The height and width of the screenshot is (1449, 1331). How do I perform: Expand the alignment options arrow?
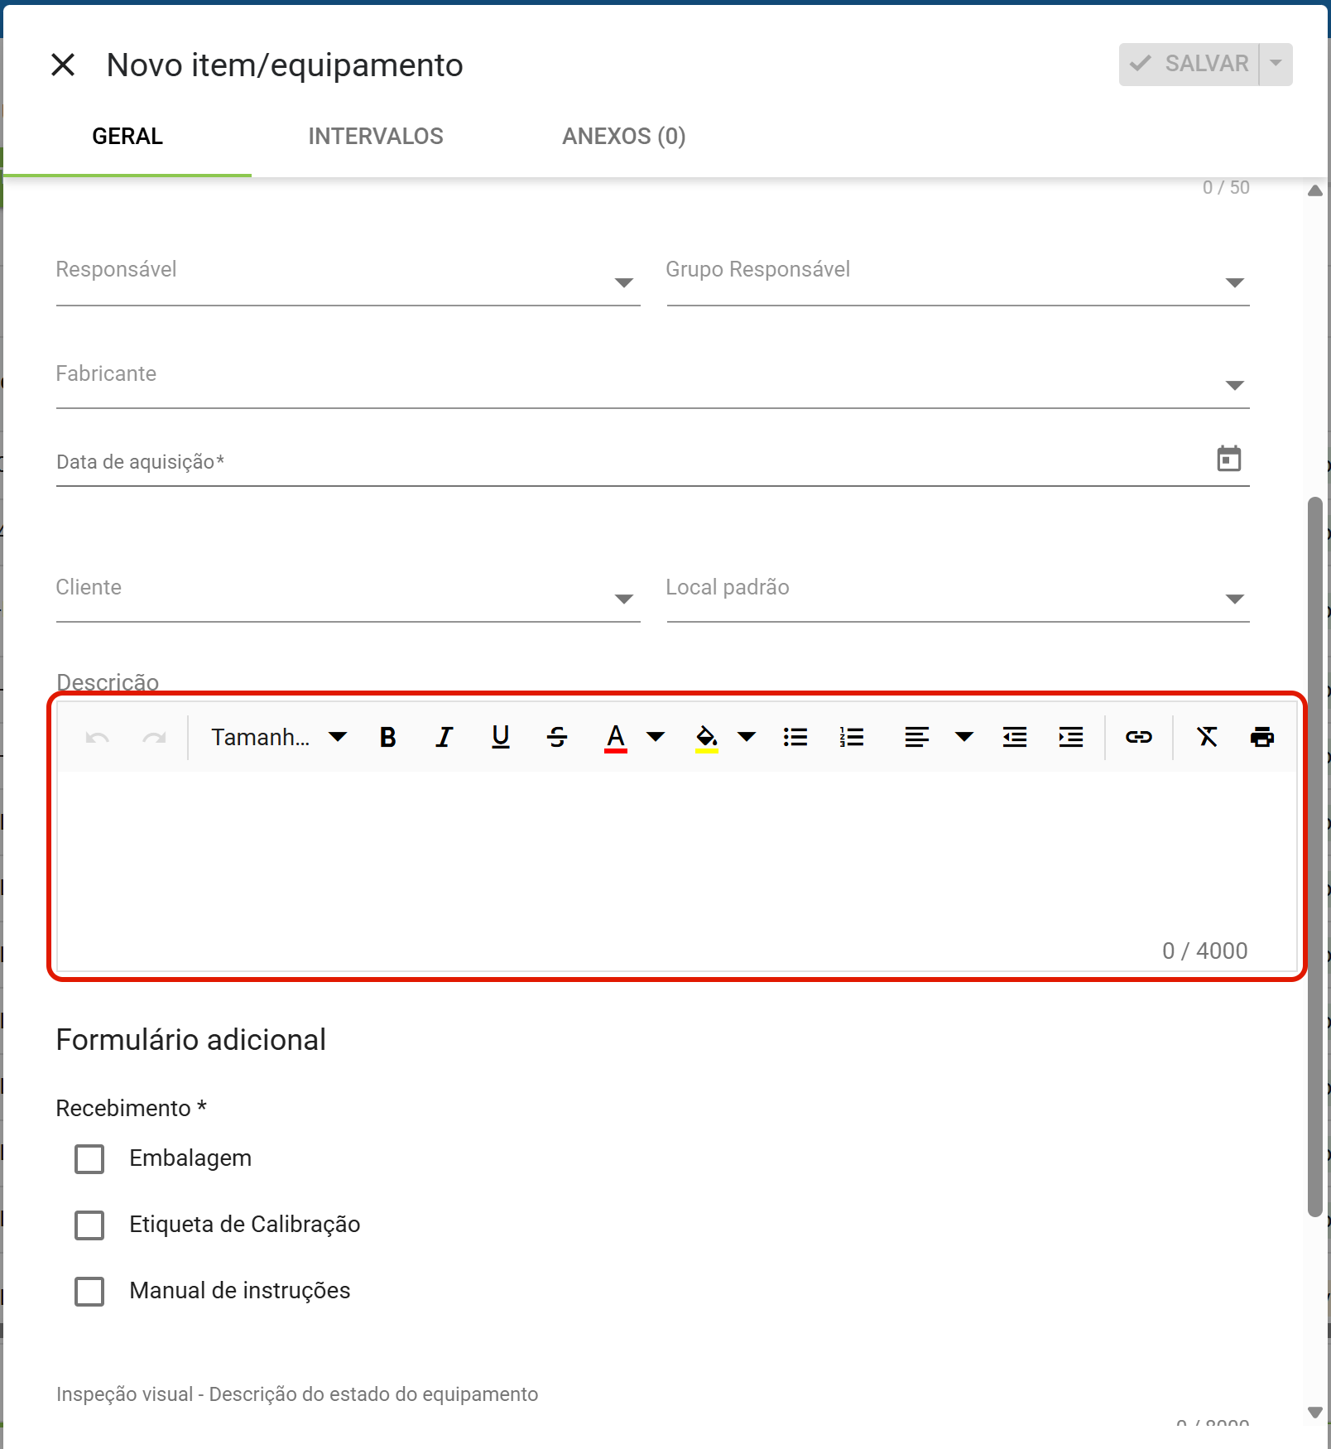click(964, 737)
